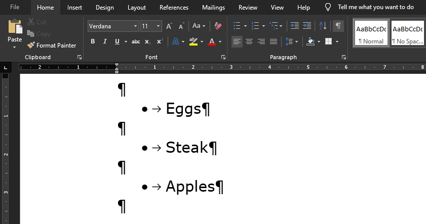426x224 pixels.
Task: Increase font size with grow font icon
Action: pos(169,26)
